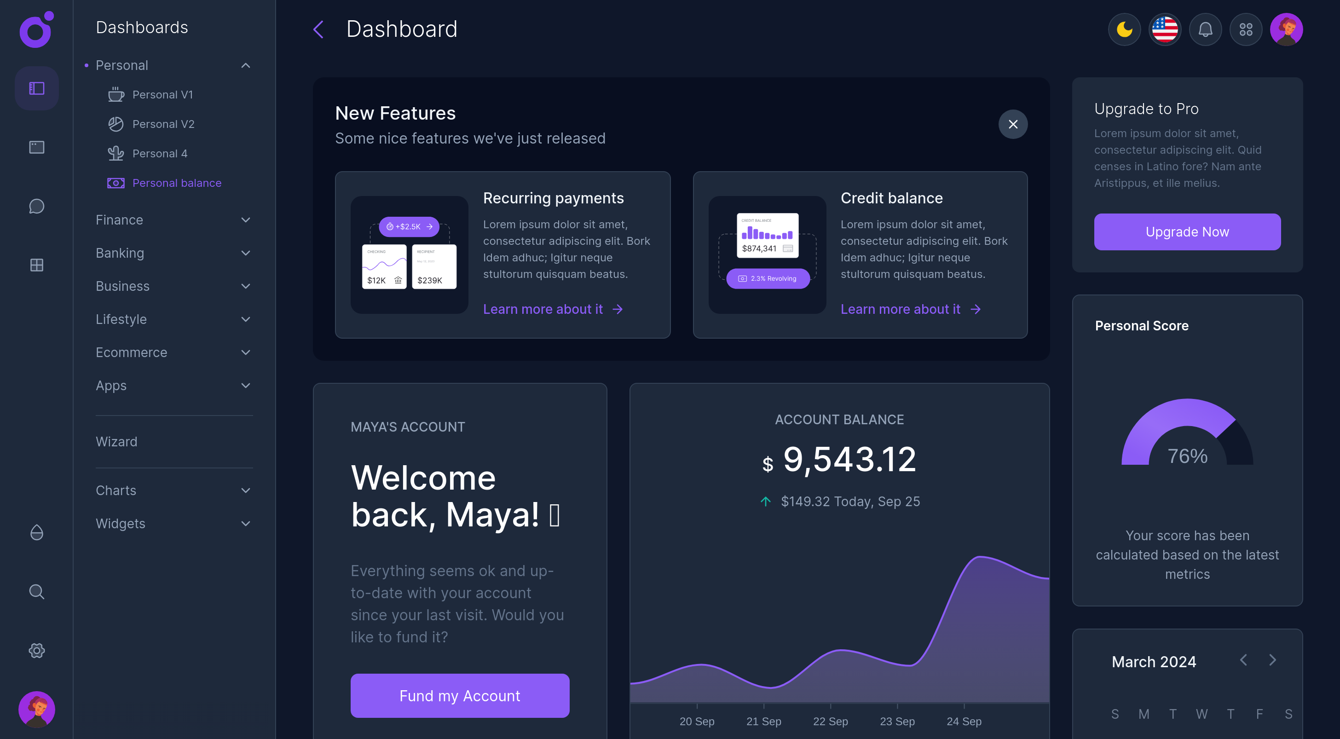The image size is (1340, 739).
Task: Dismiss the New Features banner
Action: pos(1013,124)
